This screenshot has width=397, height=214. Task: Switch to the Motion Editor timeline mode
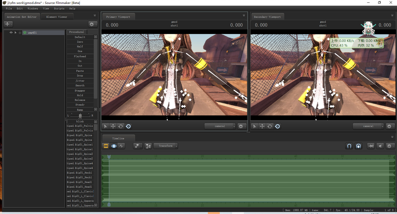pyautogui.click(x=114, y=146)
